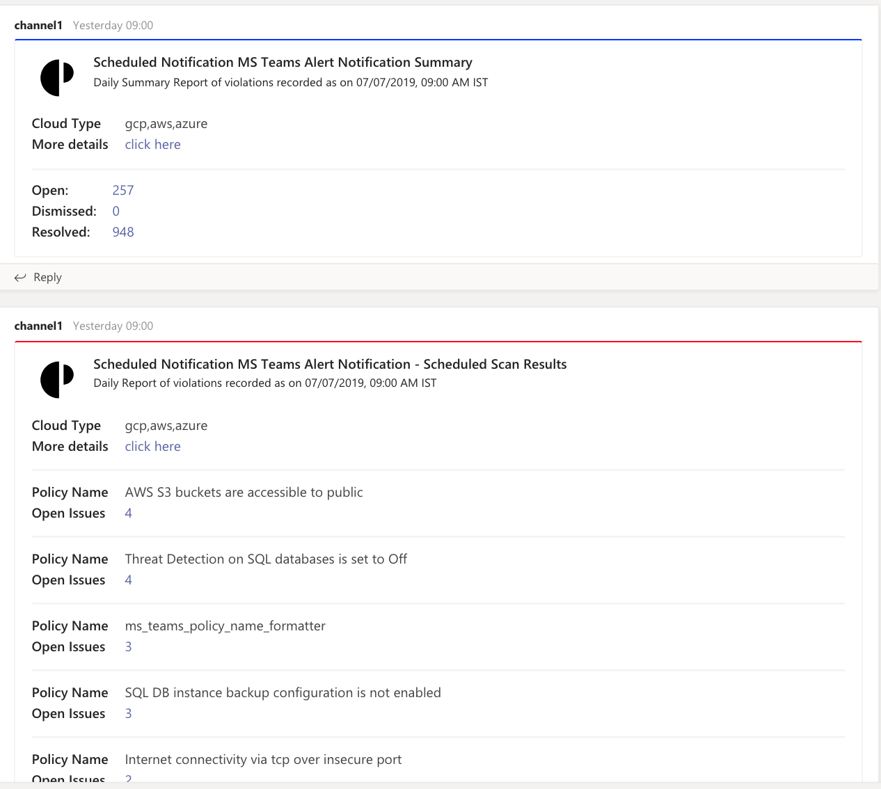Reply to the Alert Notification Summary message
881x789 pixels.
click(x=38, y=277)
